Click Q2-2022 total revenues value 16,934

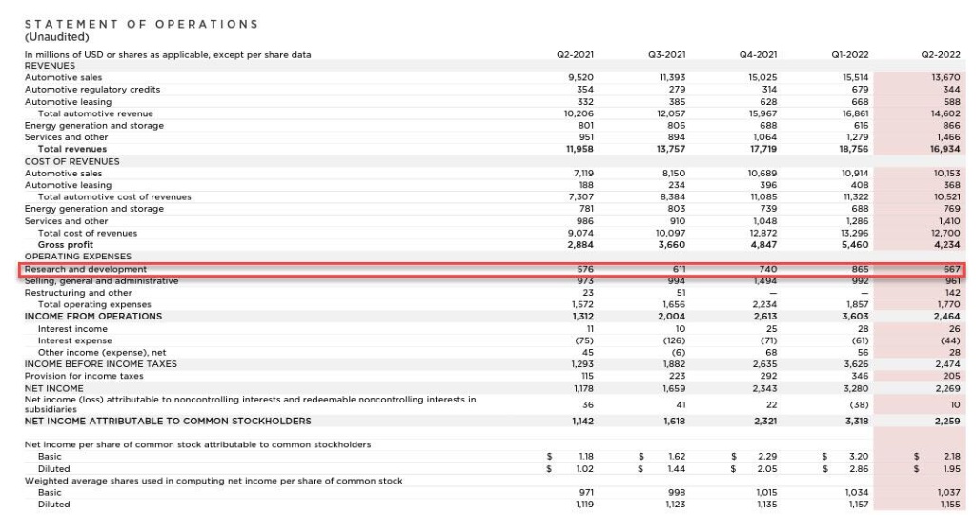click(946, 149)
